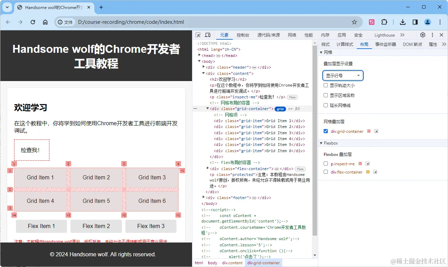Open DevTools settings gear
The image size is (448, 267).
[x=423, y=35]
